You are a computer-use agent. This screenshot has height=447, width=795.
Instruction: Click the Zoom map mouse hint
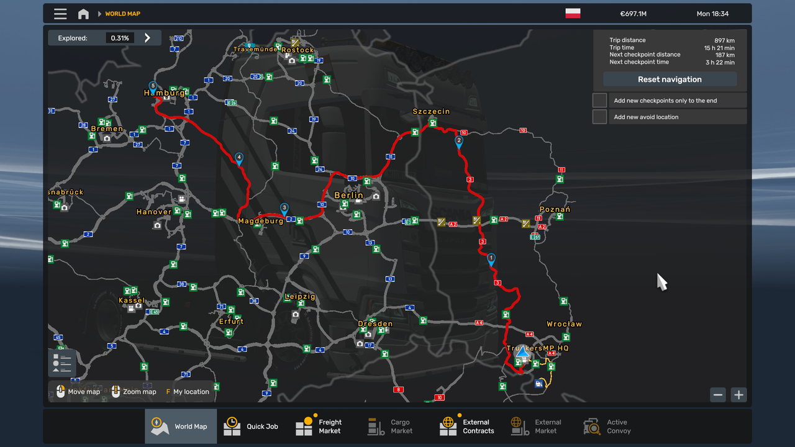[x=134, y=392]
